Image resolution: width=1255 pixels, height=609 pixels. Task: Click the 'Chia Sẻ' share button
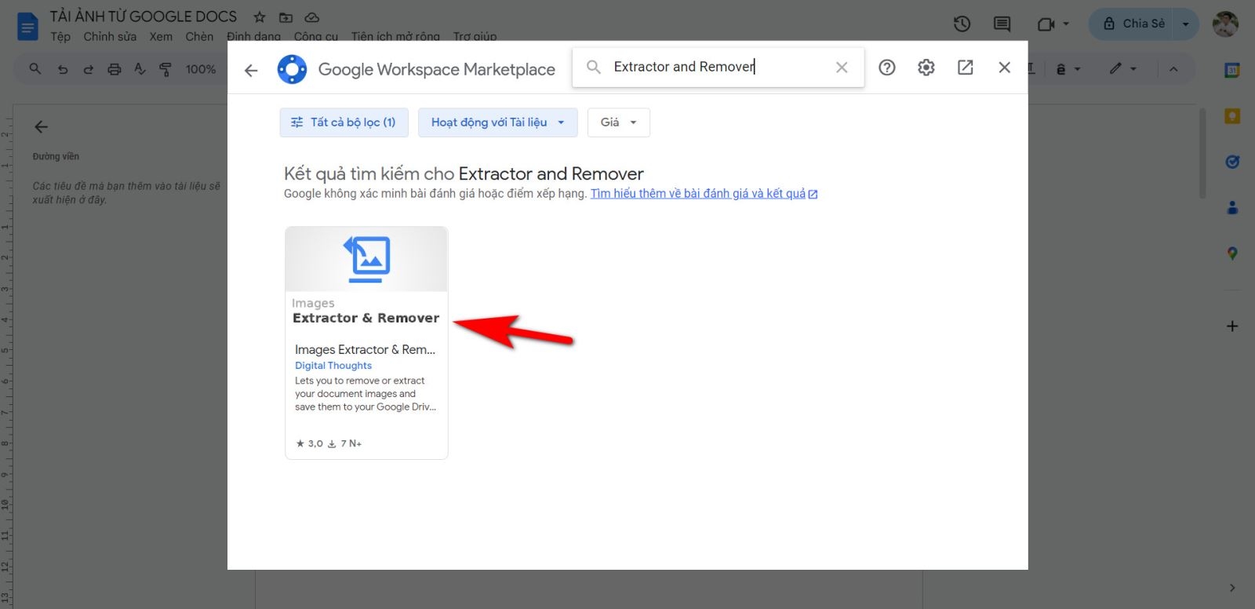pos(1134,24)
